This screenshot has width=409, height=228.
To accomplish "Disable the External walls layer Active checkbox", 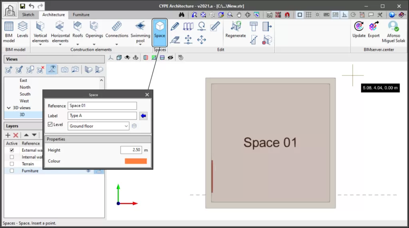I will (x=12, y=150).
